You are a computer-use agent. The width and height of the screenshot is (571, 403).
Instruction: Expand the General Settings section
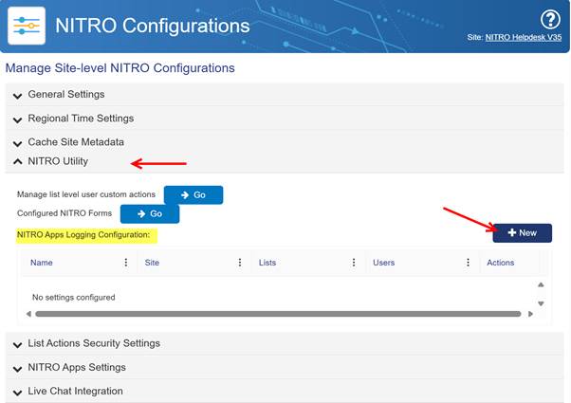tap(65, 95)
